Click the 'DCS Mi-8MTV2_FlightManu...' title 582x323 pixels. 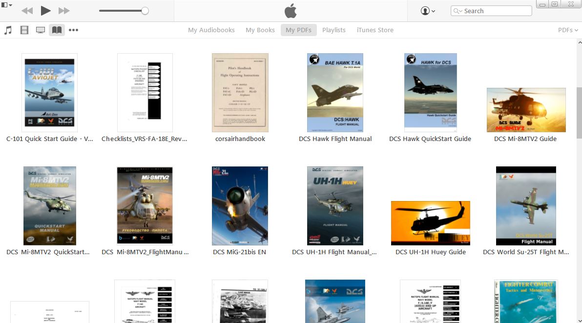pos(145,252)
